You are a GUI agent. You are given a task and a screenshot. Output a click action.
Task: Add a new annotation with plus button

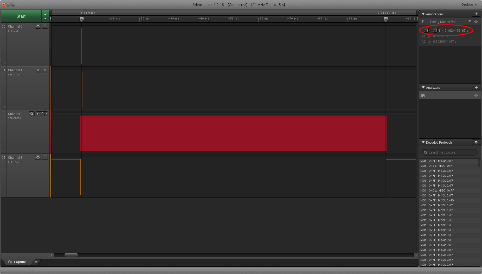476,14
